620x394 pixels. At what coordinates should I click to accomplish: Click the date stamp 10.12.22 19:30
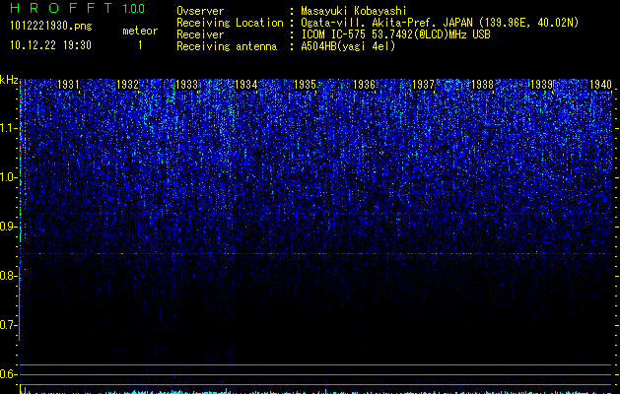tap(50, 45)
